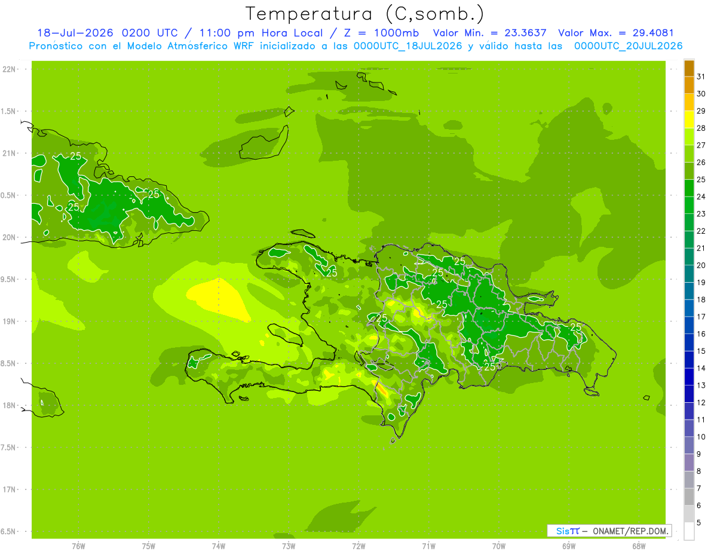Click the legend value '5' on the color scale
This screenshot has width=717, height=554.
click(x=698, y=523)
